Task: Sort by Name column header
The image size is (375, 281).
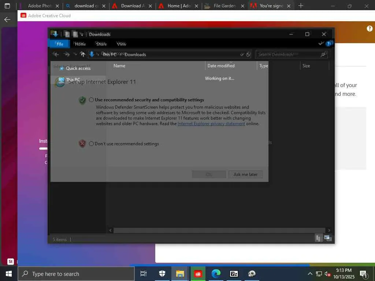Action: click(119, 66)
